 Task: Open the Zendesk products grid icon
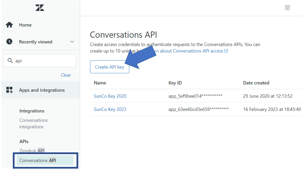pyautogui.click(x=287, y=8)
